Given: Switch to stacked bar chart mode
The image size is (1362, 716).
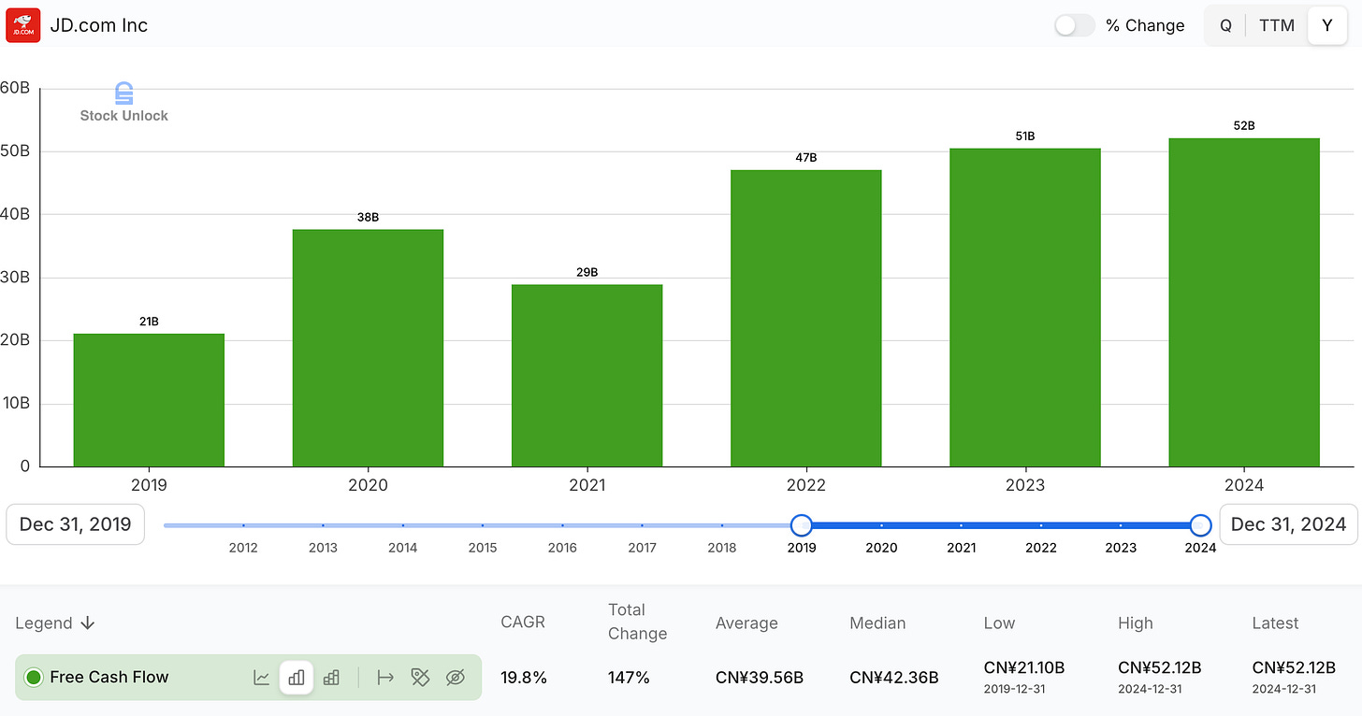Looking at the screenshot, I should point(331,678).
